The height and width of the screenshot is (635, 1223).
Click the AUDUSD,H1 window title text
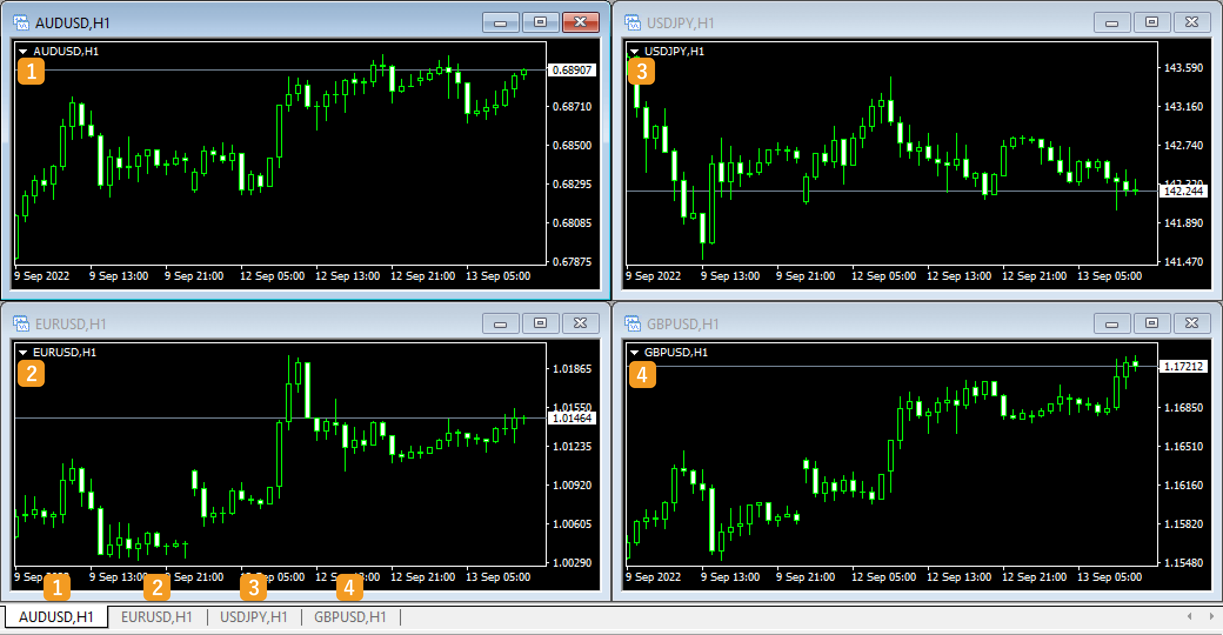[x=72, y=23]
